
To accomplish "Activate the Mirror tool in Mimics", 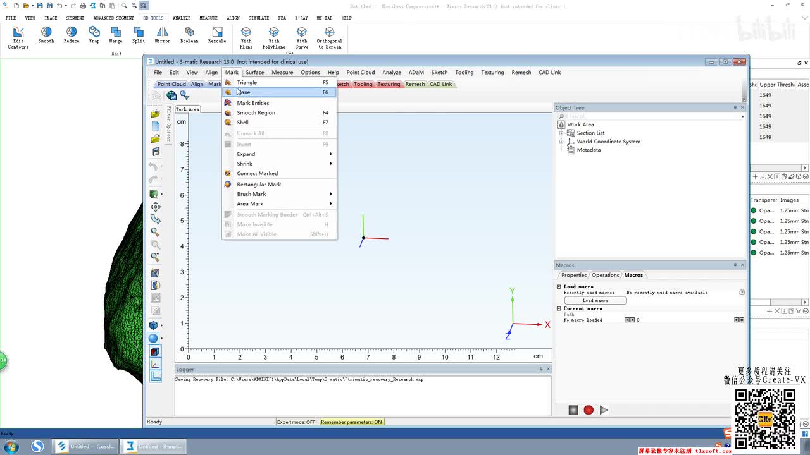I will (163, 35).
